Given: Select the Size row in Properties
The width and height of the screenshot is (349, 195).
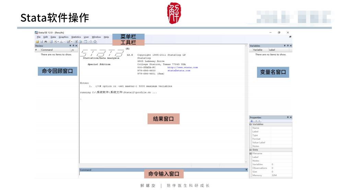Looking at the screenshot, I should (272, 172).
